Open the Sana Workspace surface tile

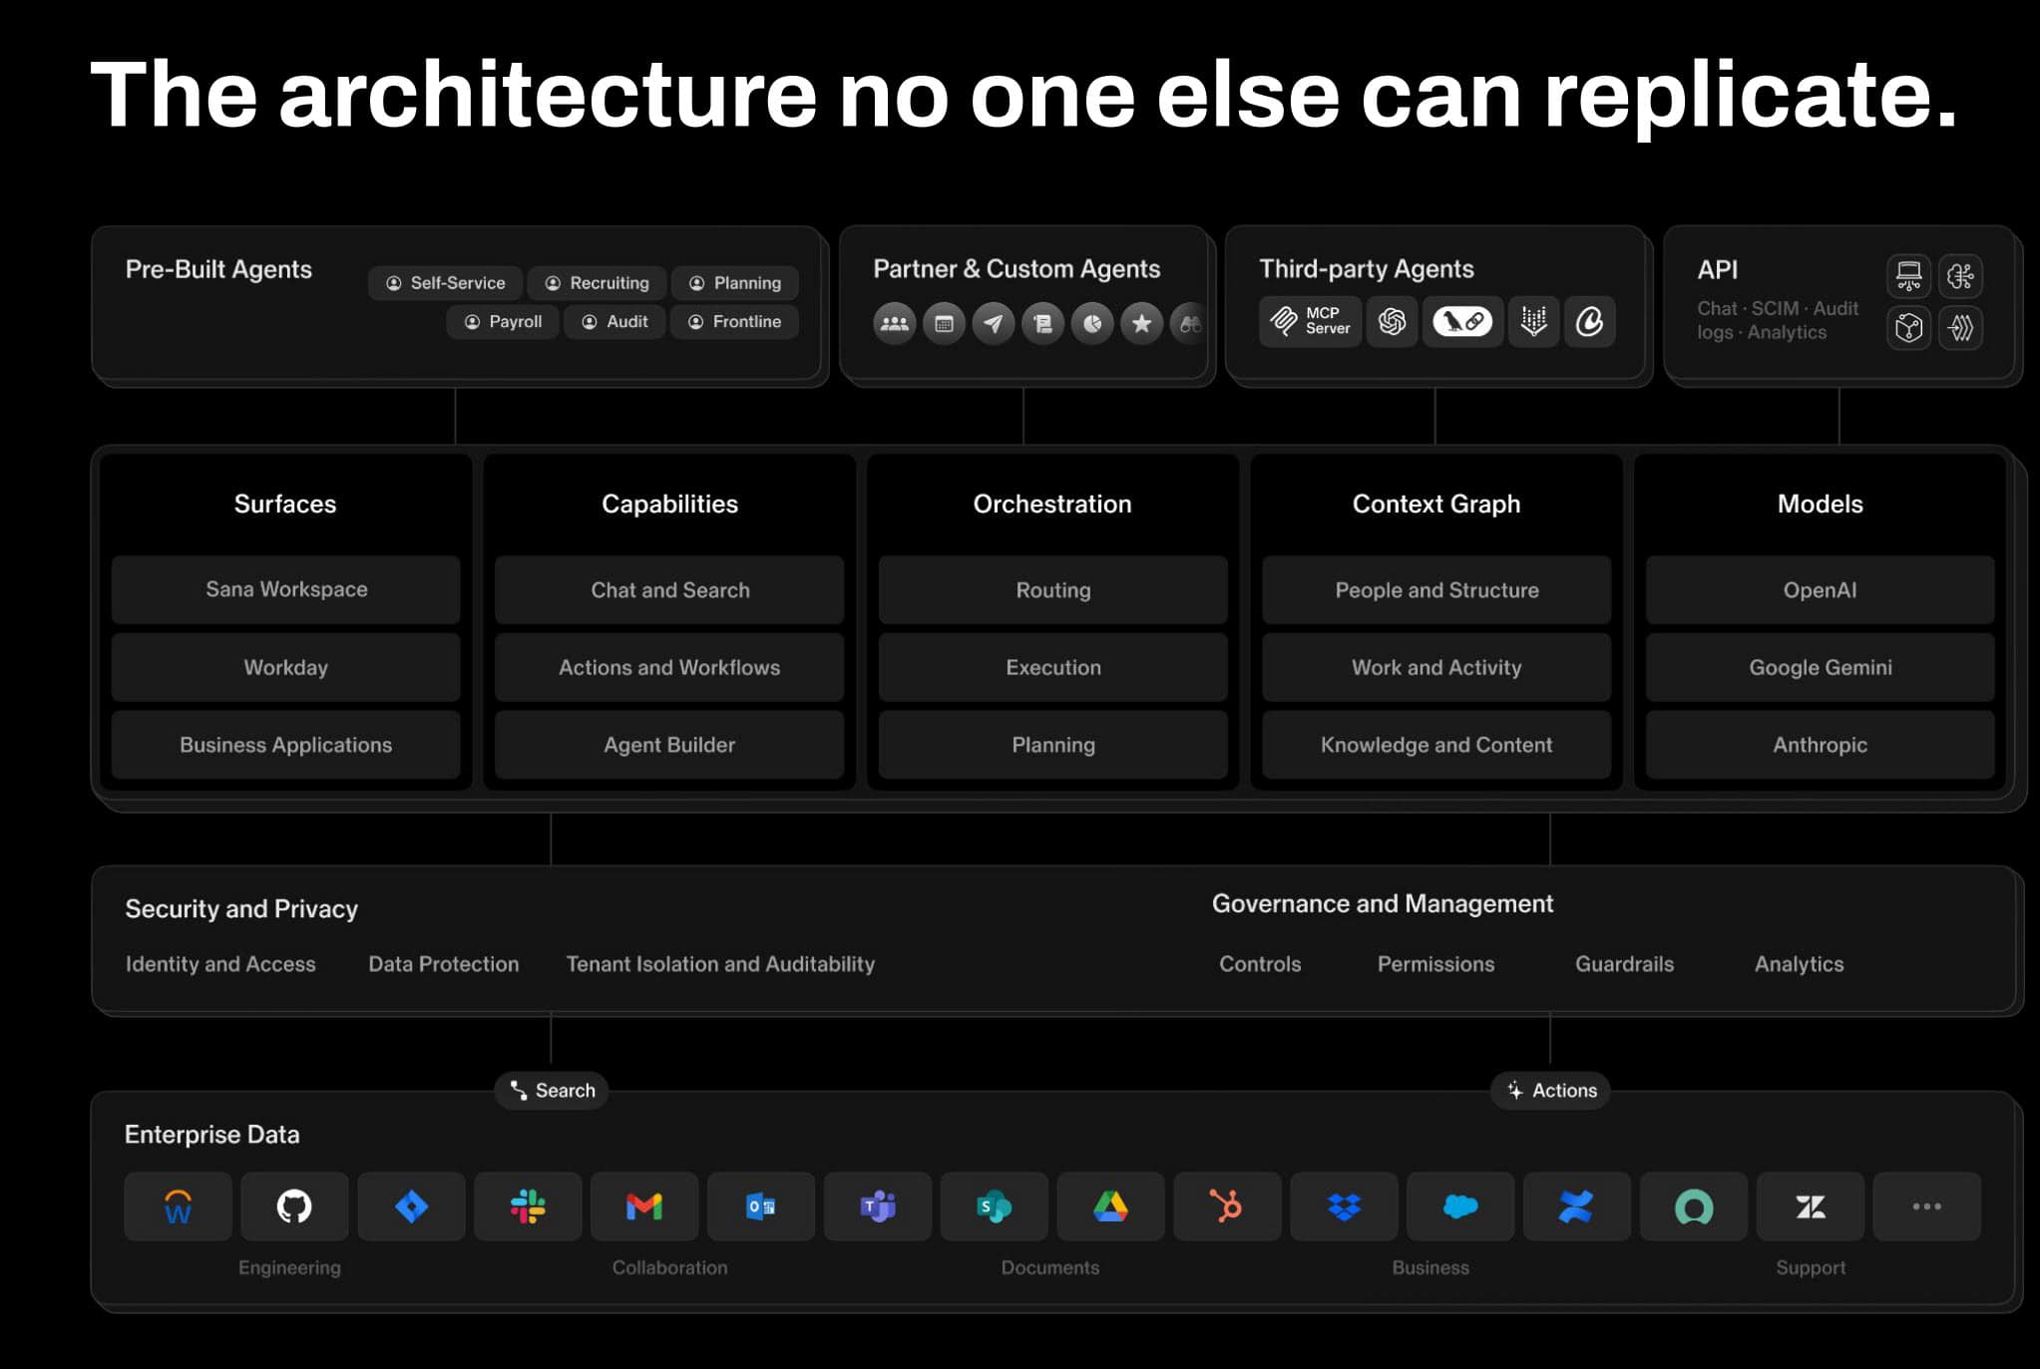coord(286,589)
